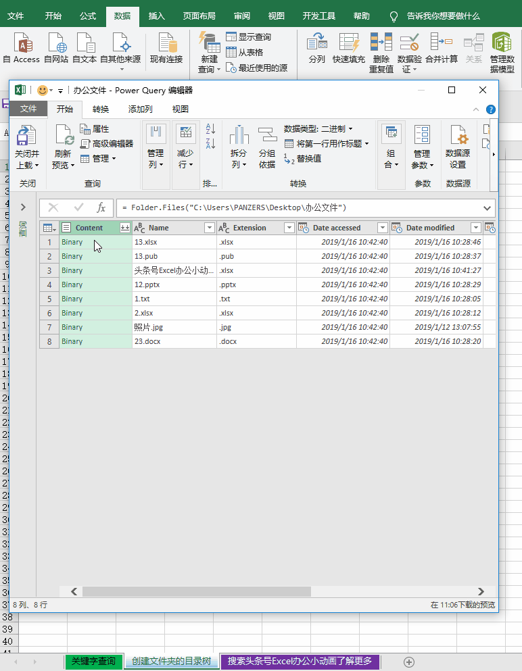Click the horizontal scrollbar right arrow
Screen dimensions: 522x671
pos(481,591)
